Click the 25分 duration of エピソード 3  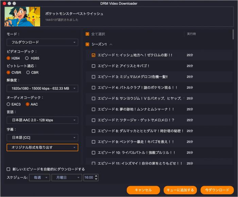(190, 77)
